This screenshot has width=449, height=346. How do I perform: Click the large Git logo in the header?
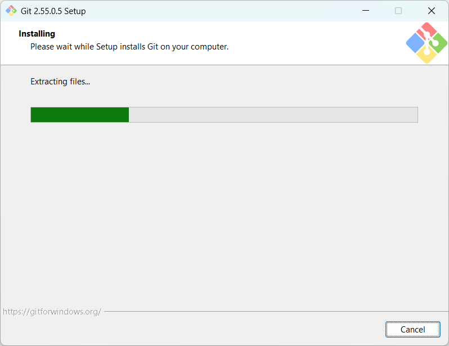pos(426,43)
